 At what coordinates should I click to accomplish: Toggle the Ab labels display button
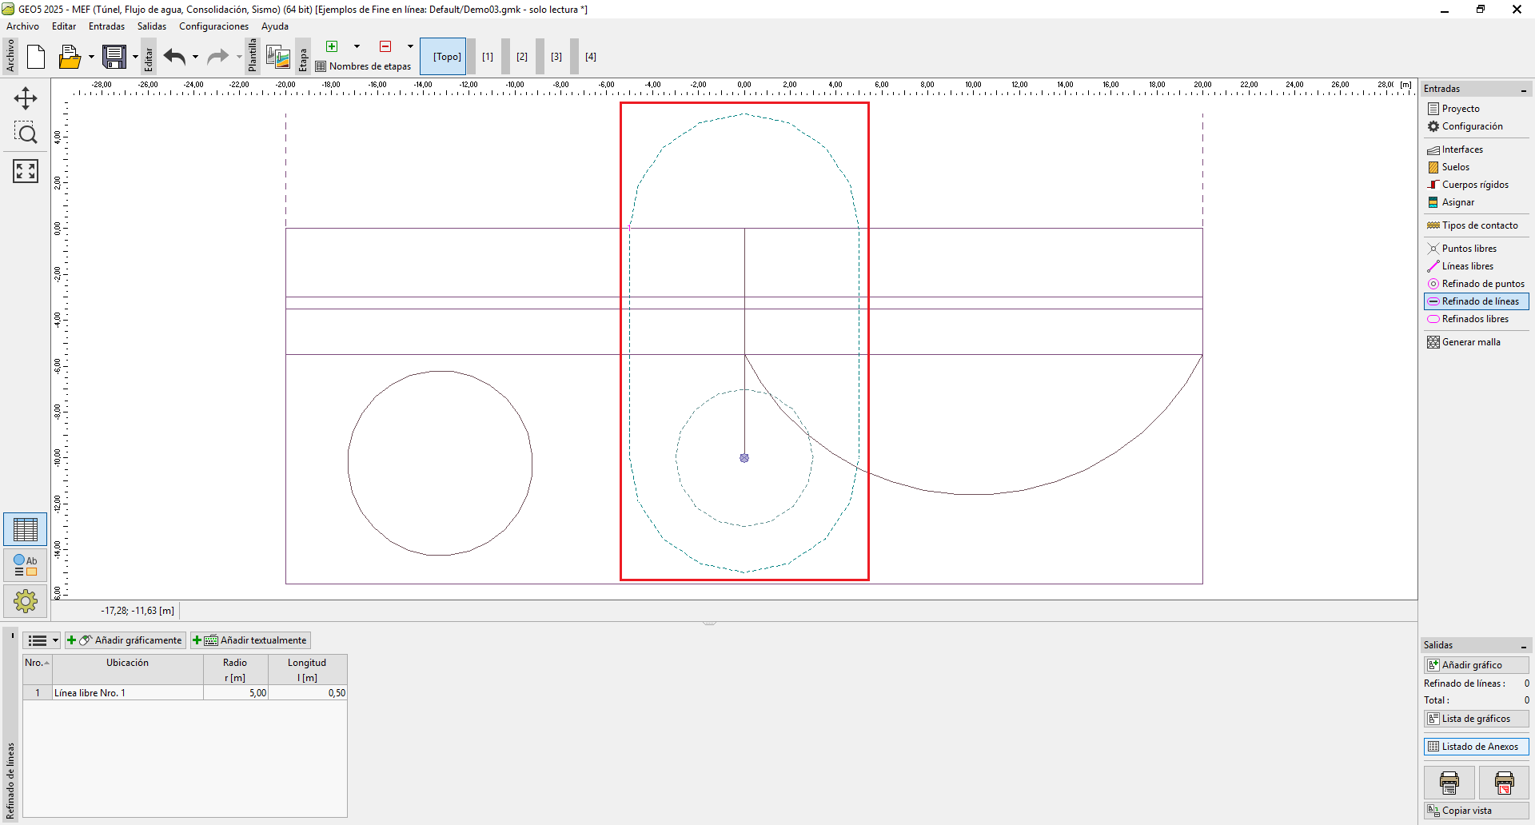tap(26, 565)
